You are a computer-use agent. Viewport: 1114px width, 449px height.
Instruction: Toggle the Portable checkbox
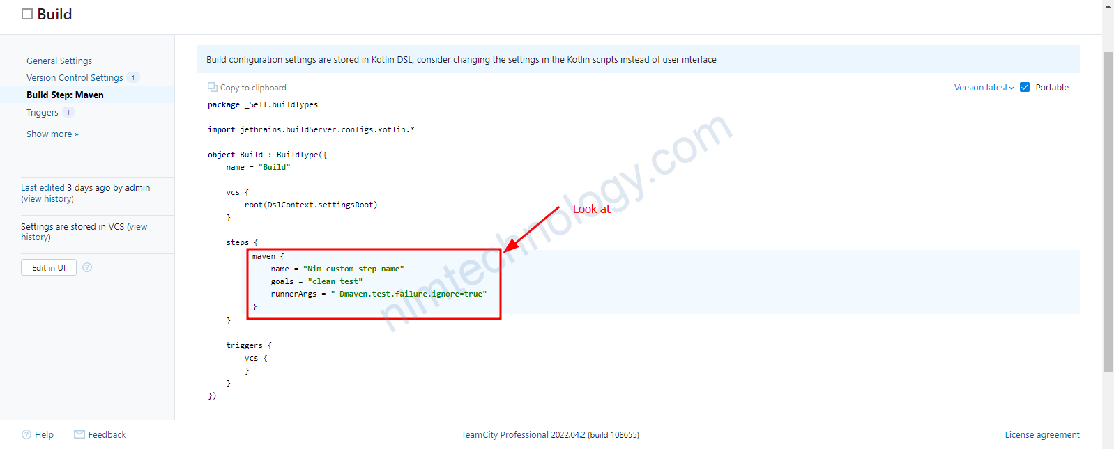point(1025,87)
